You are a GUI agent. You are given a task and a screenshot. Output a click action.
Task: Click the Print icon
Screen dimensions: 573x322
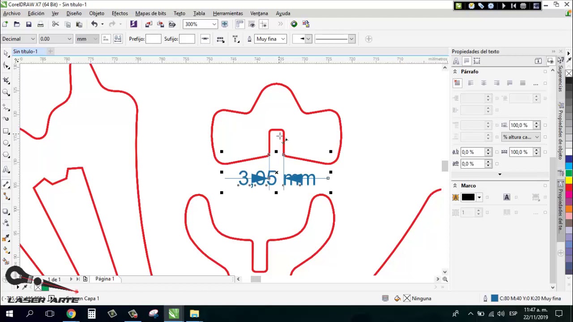(40, 24)
